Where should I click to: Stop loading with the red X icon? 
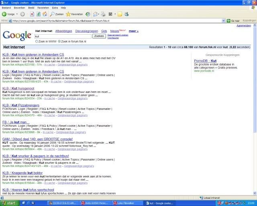[32, 14]
